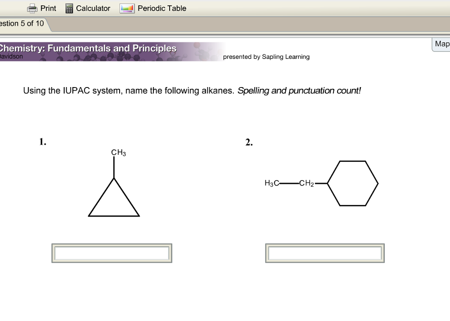Click the 'presented by Sapling Learning' text

pos(266,57)
